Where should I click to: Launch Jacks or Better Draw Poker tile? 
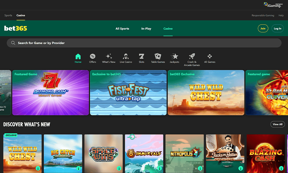click(x=225, y=153)
